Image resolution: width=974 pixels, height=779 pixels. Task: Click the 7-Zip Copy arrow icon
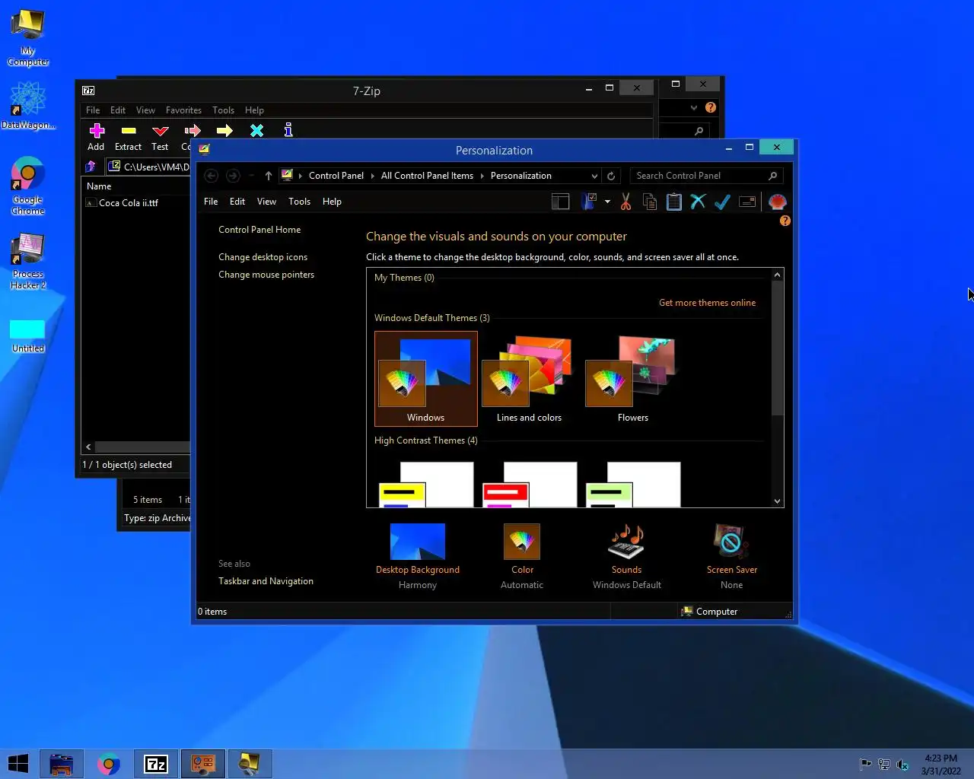(192, 130)
